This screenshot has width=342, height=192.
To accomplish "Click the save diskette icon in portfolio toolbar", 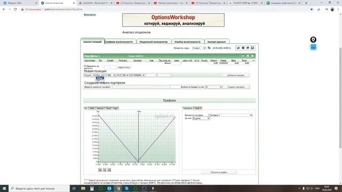I will click(243, 48).
